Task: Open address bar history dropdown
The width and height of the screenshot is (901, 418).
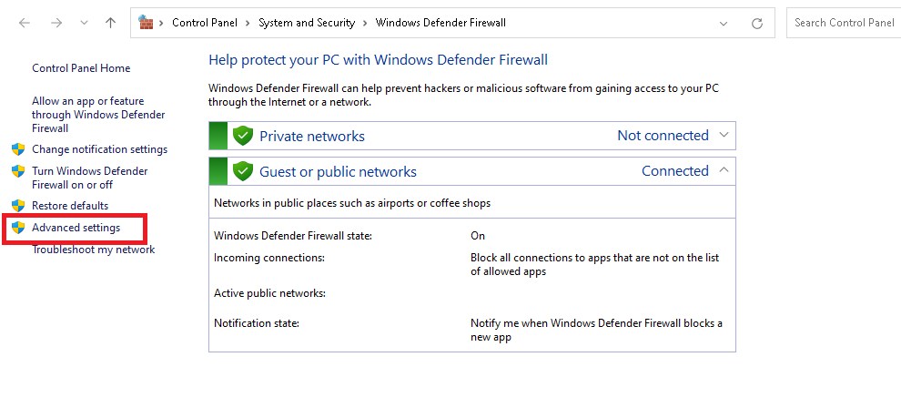Action: pos(724,23)
